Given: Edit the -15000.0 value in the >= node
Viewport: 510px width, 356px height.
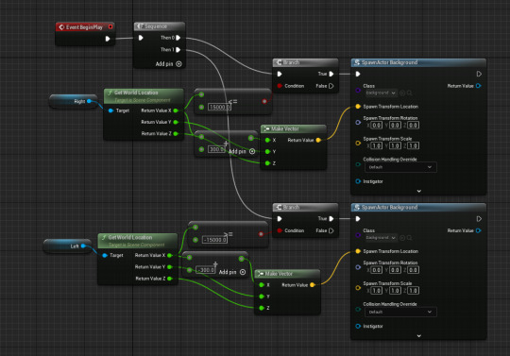Looking at the screenshot, I should tap(214, 240).
